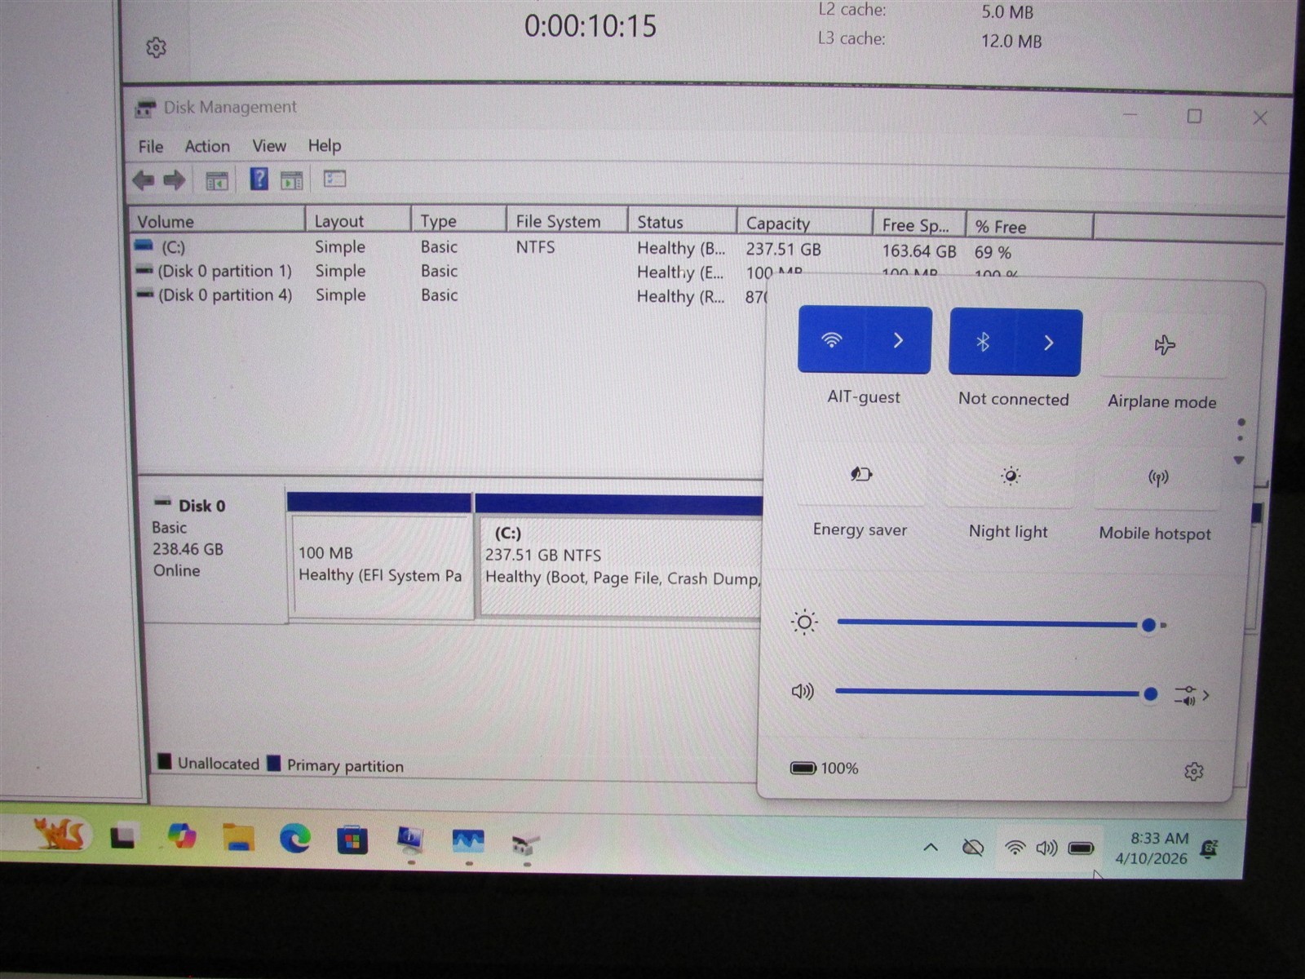1305x979 pixels.
Task: Click the Settings list view toolbar icon
Action: click(334, 179)
